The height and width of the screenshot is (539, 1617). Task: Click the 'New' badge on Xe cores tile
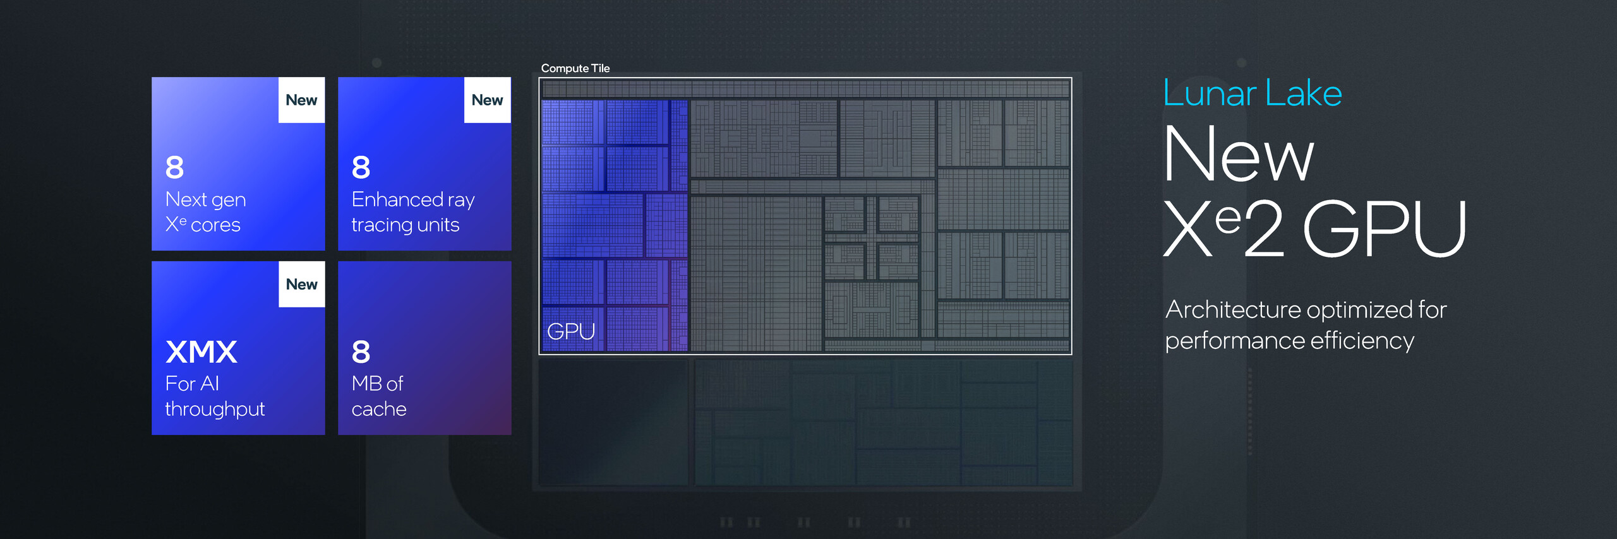(x=302, y=100)
